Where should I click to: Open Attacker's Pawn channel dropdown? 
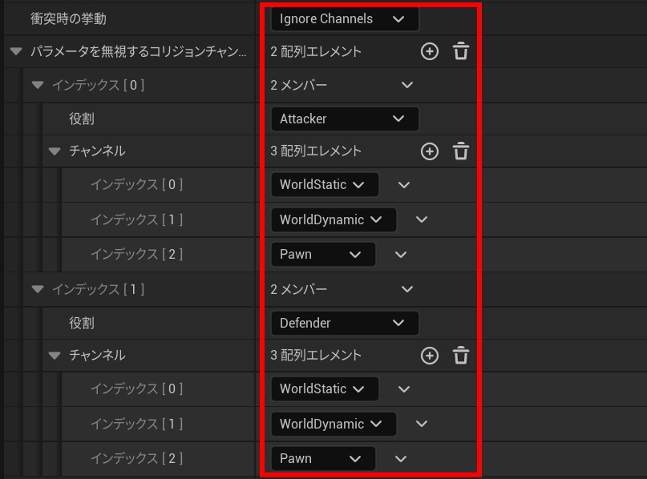[322, 254]
